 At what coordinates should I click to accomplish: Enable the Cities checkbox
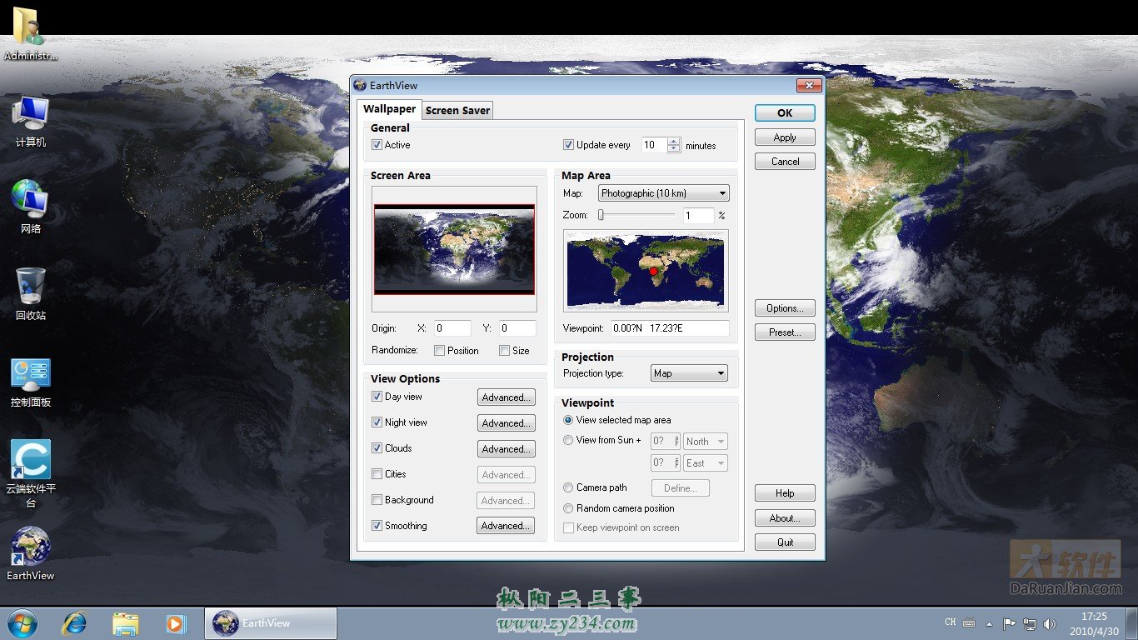pyautogui.click(x=377, y=474)
